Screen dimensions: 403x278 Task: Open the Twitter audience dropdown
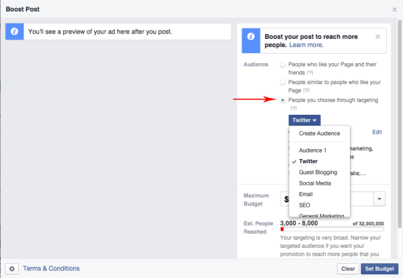pos(304,120)
